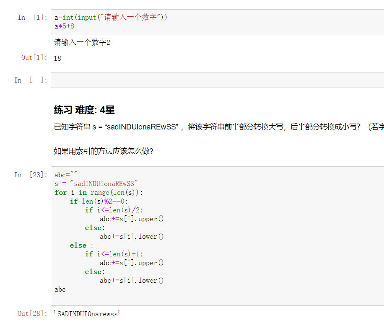The height and width of the screenshot is (323, 384).
Task: Click the Out[28] prompt label
Action: click(32, 313)
